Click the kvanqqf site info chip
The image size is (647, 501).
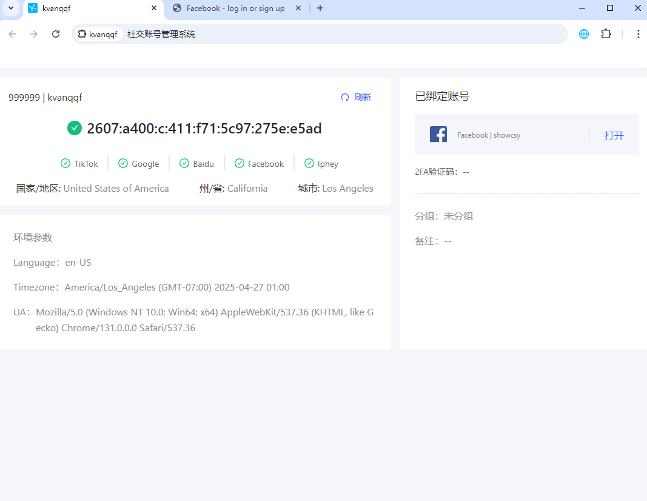tap(98, 34)
